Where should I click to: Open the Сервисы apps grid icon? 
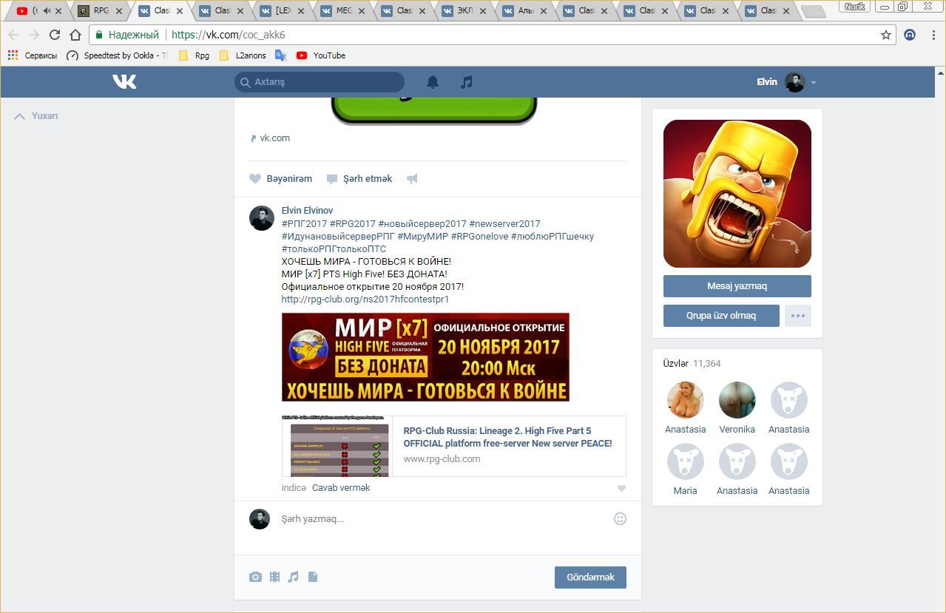coord(13,55)
